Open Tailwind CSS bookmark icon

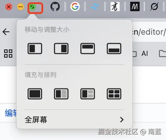pyautogui.click(x=95, y=6)
